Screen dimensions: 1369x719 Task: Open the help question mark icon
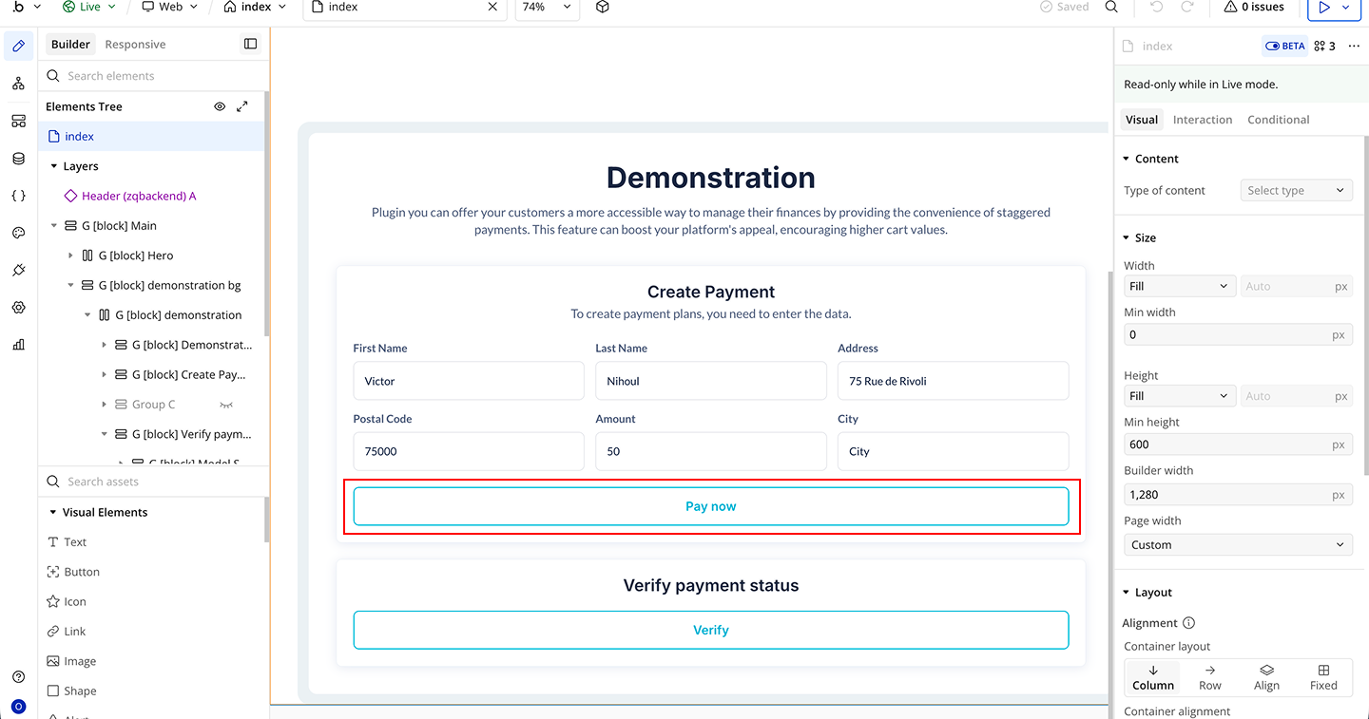[x=18, y=677]
